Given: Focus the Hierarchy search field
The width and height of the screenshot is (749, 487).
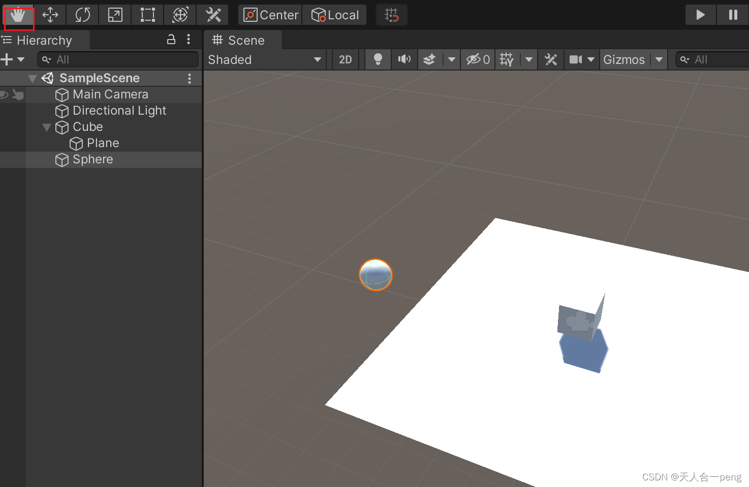Looking at the screenshot, I should click(x=118, y=59).
